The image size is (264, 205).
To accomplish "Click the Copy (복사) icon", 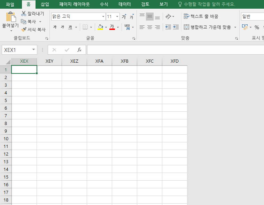I will pos(23,21).
